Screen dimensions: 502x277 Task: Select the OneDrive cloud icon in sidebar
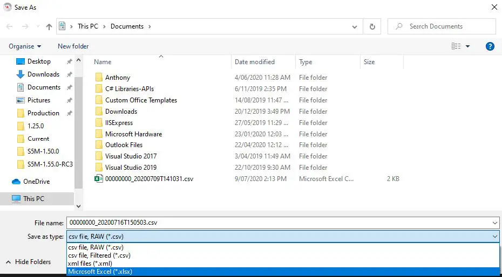[x=16, y=182]
